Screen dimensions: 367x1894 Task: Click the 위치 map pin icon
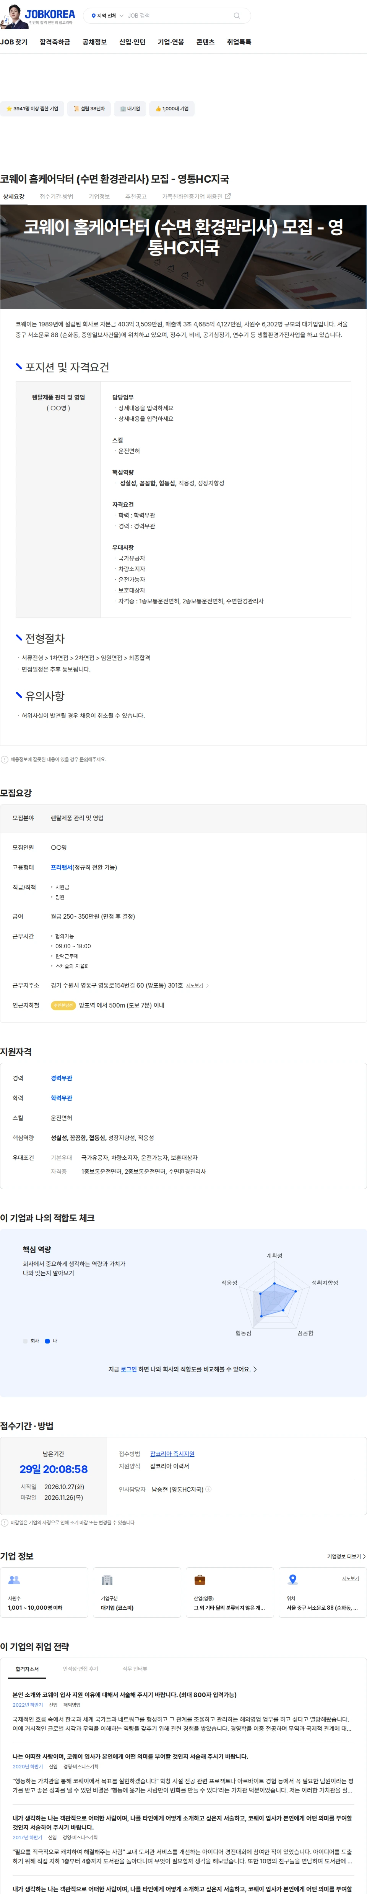[x=292, y=1580]
